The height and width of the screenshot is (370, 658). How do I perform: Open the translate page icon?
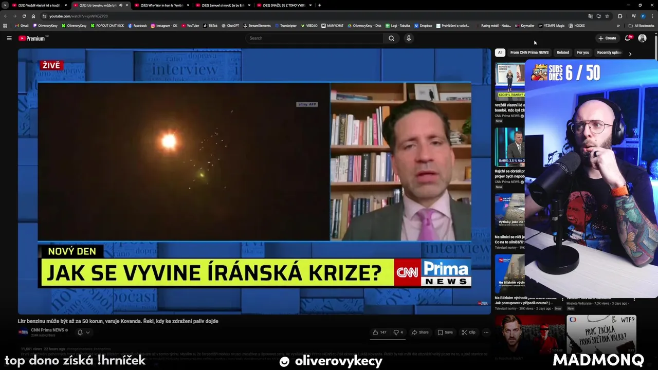[x=591, y=16]
